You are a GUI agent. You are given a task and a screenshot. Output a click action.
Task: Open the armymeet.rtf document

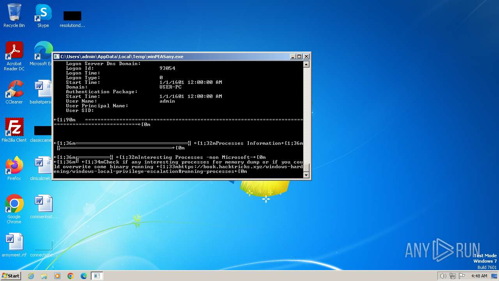coord(14,245)
